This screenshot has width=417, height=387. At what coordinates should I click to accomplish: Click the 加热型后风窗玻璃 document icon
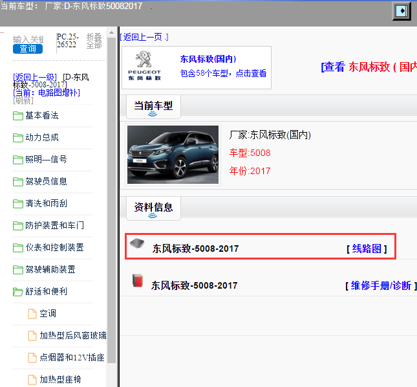pyautogui.click(x=32, y=336)
